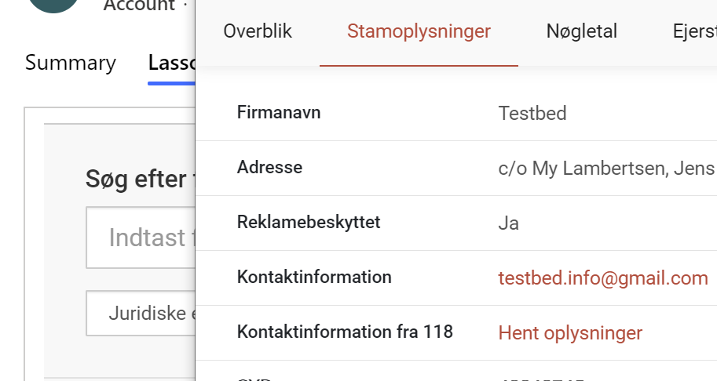Select the Testbed company name value
The image size is (717, 381).
[x=532, y=114]
